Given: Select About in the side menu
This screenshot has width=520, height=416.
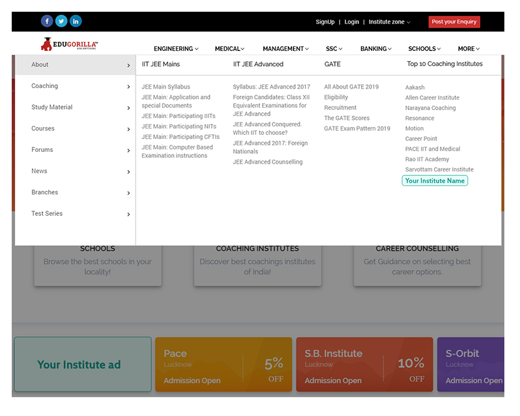Looking at the screenshot, I should click(40, 65).
